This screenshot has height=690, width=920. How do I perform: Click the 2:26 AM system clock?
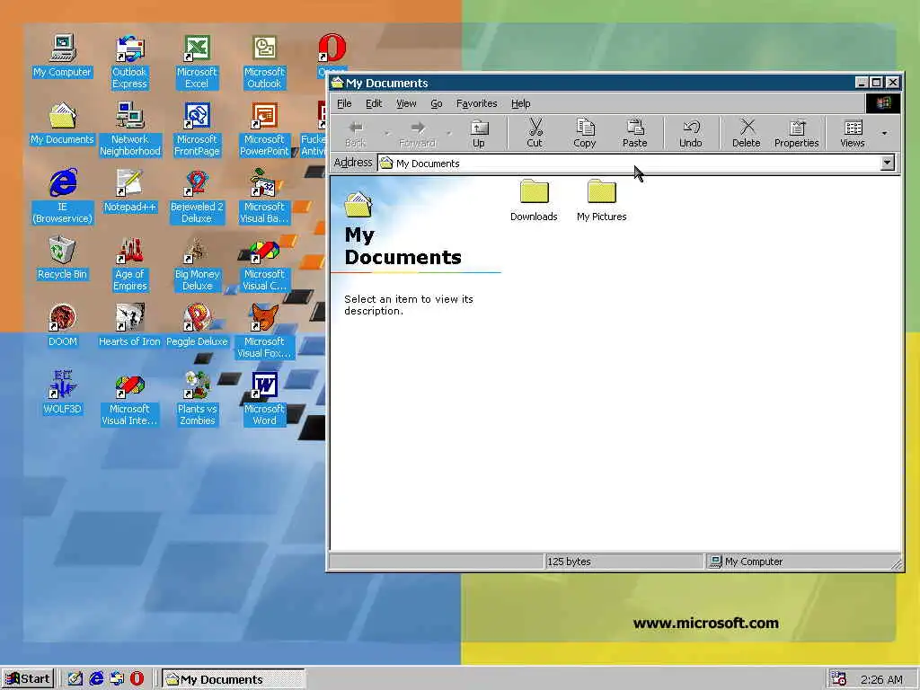pos(882,679)
